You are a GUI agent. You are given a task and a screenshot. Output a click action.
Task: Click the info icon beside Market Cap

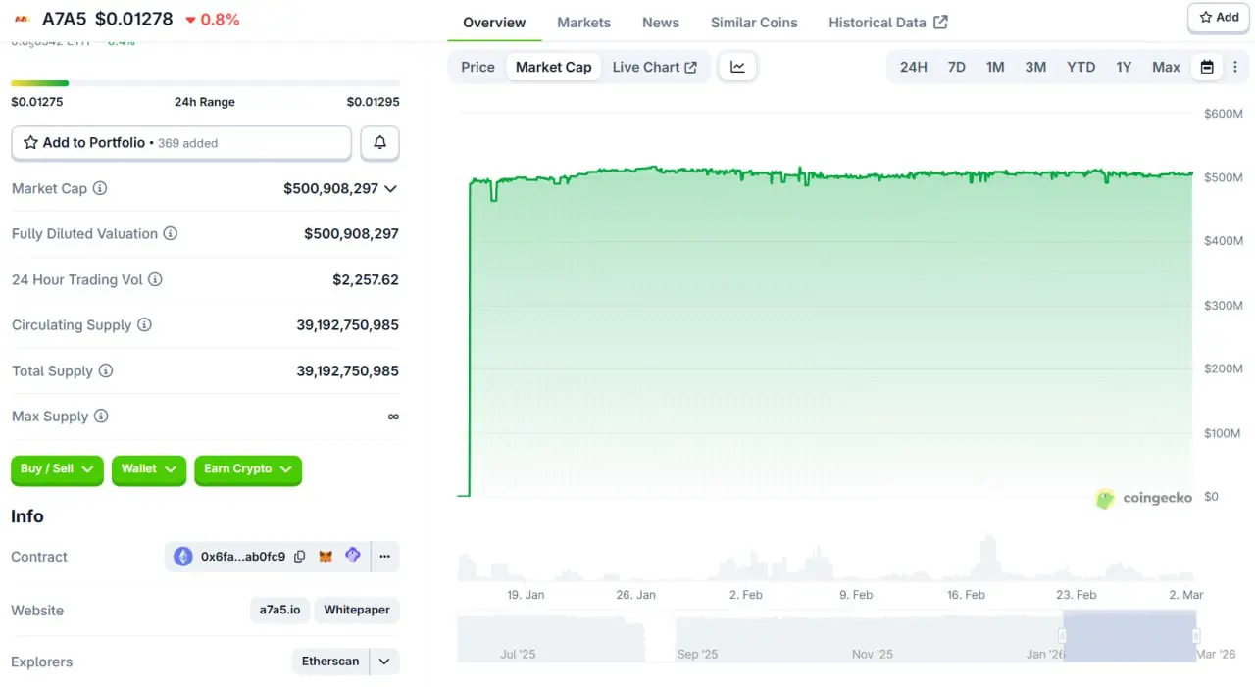100,188
